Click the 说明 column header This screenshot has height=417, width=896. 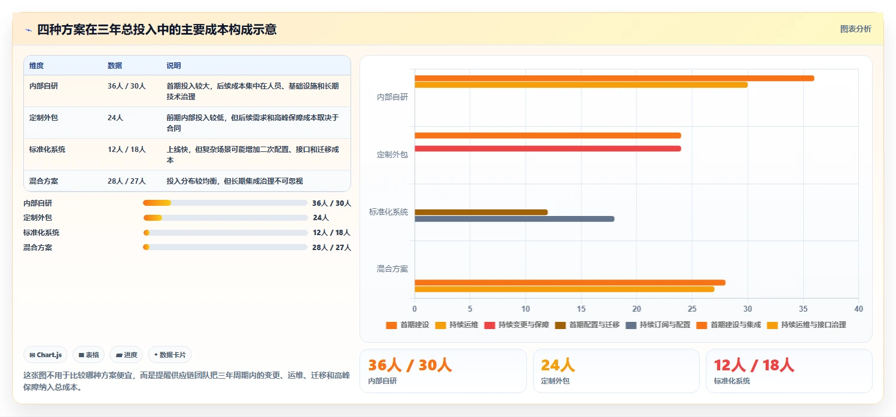coord(173,66)
